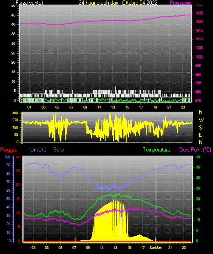
Task: Click the 80 value on the blue humidity axis
Action: (8, 173)
